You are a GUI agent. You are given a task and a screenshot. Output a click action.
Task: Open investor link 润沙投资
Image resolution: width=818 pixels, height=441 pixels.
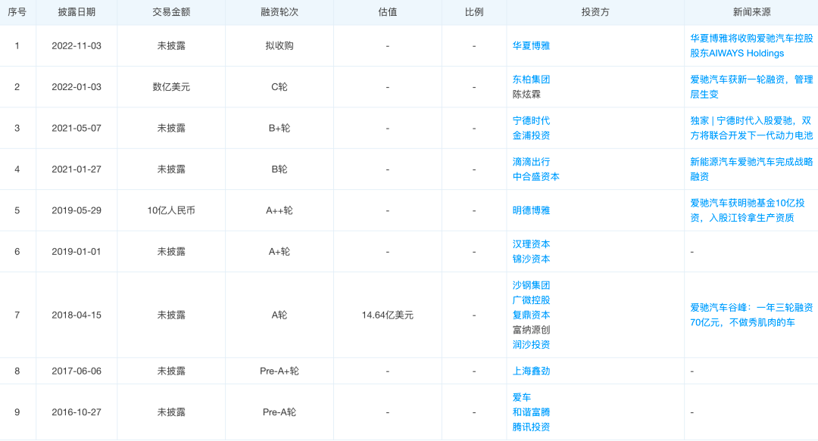(x=531, y=345)
